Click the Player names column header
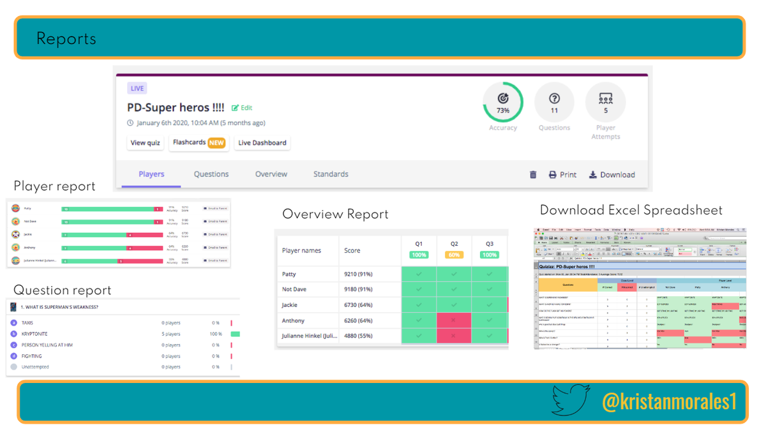 pos(301,251)
